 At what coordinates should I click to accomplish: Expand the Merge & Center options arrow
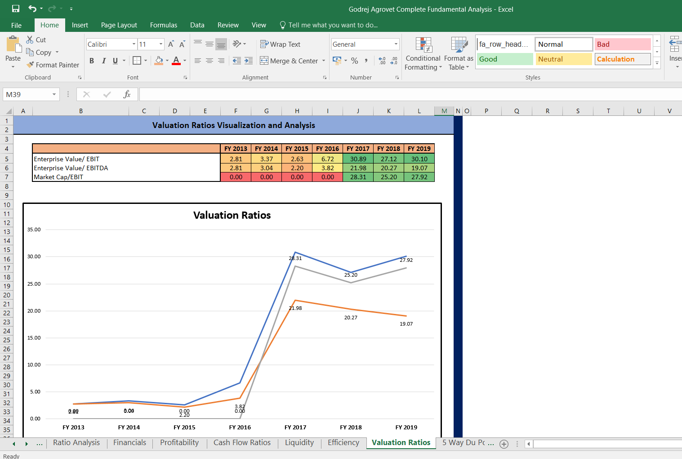click(x=324, y=61)
